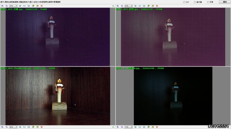Load previous image in the top-right pane
Image resolution: width=231 pixels, height=129 pixels.
[148, 6]
